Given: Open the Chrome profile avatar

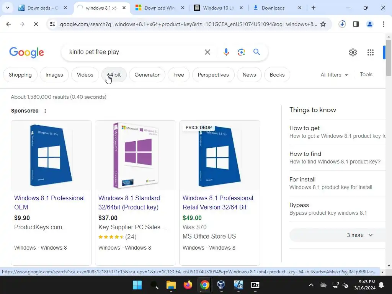Looking at the screenshot, I should [369, 24].
